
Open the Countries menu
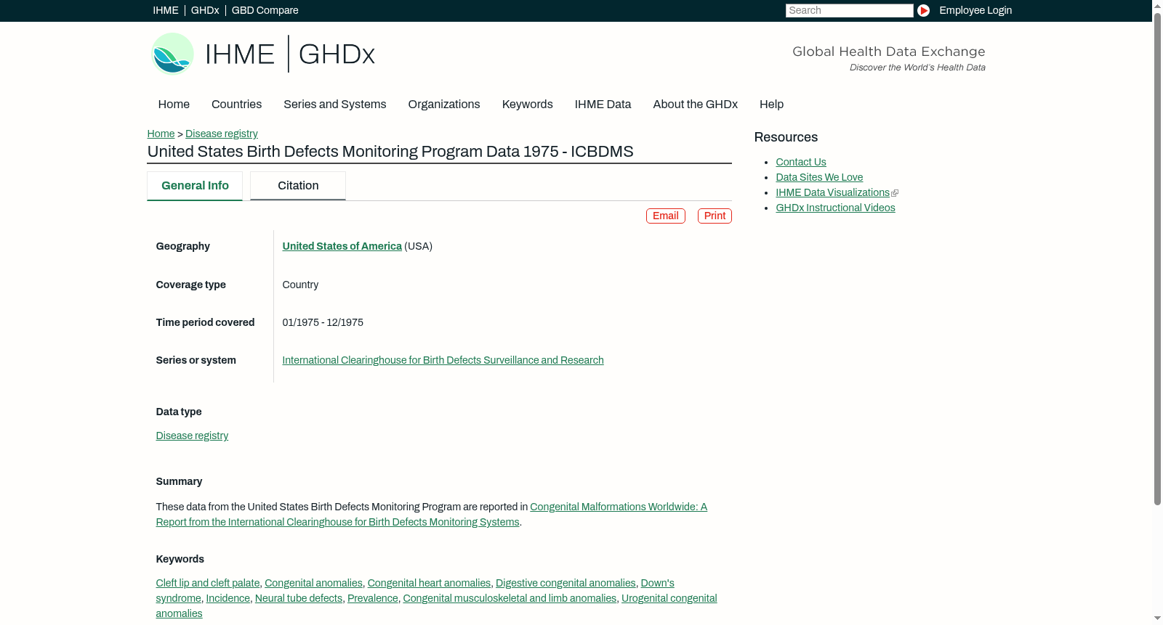coord(236,105)
